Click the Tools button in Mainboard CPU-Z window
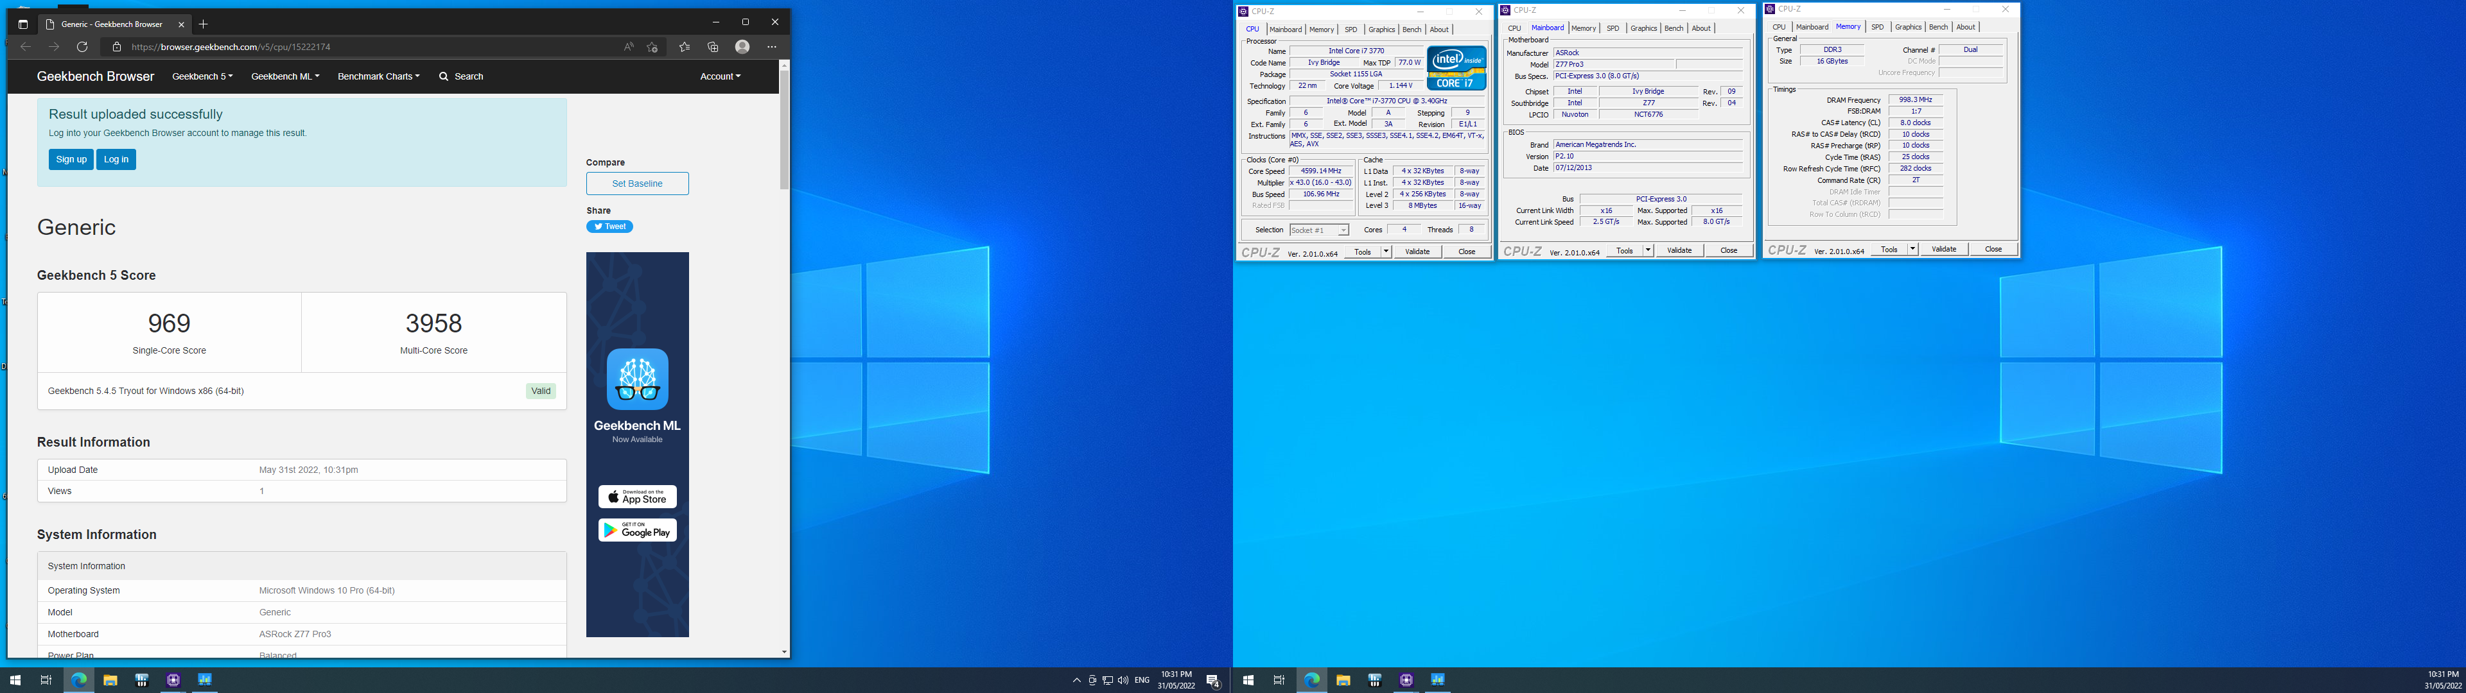 click(x=1625, y=251)
